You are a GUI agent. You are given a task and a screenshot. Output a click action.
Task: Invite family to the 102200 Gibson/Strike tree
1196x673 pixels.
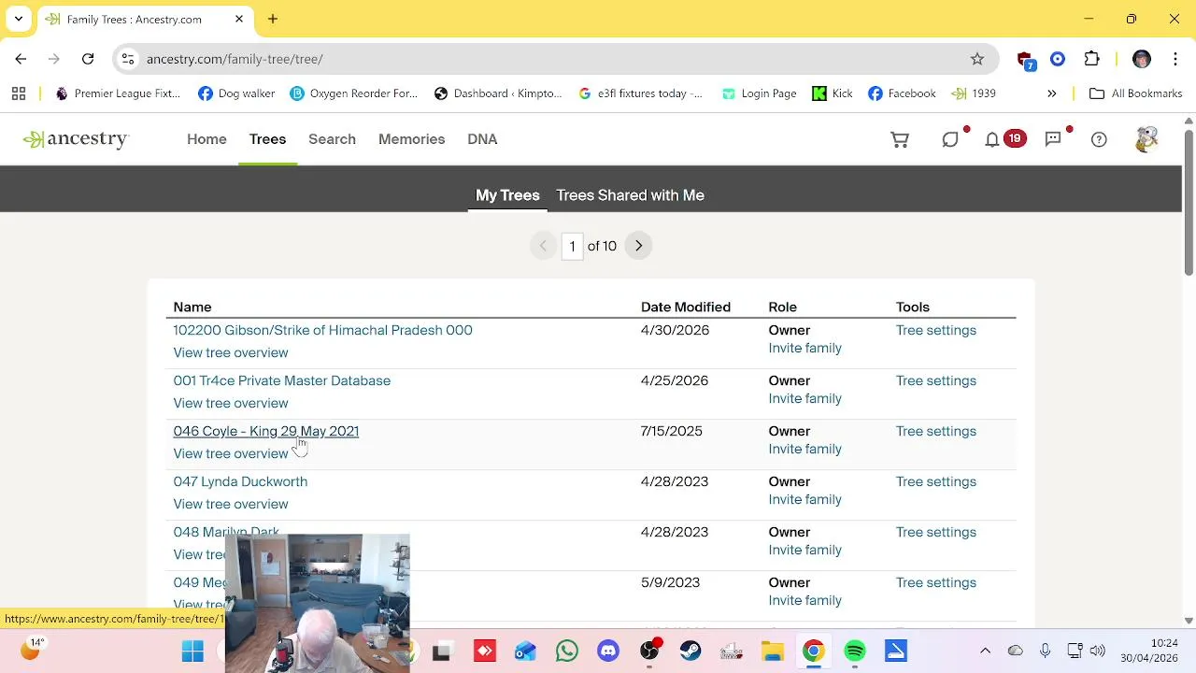(804, 348)
